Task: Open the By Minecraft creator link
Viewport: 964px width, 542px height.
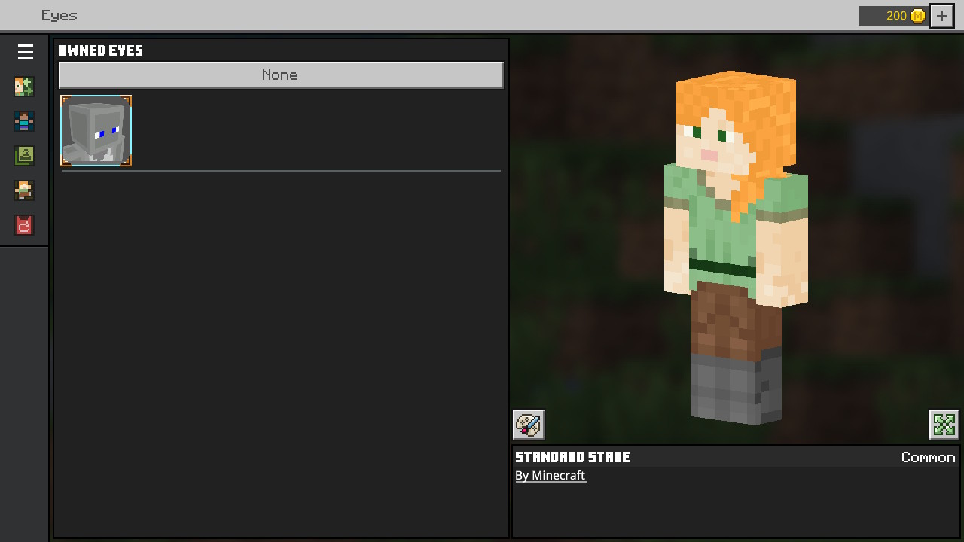Action: pyautogui.click(x=550, y=476)
